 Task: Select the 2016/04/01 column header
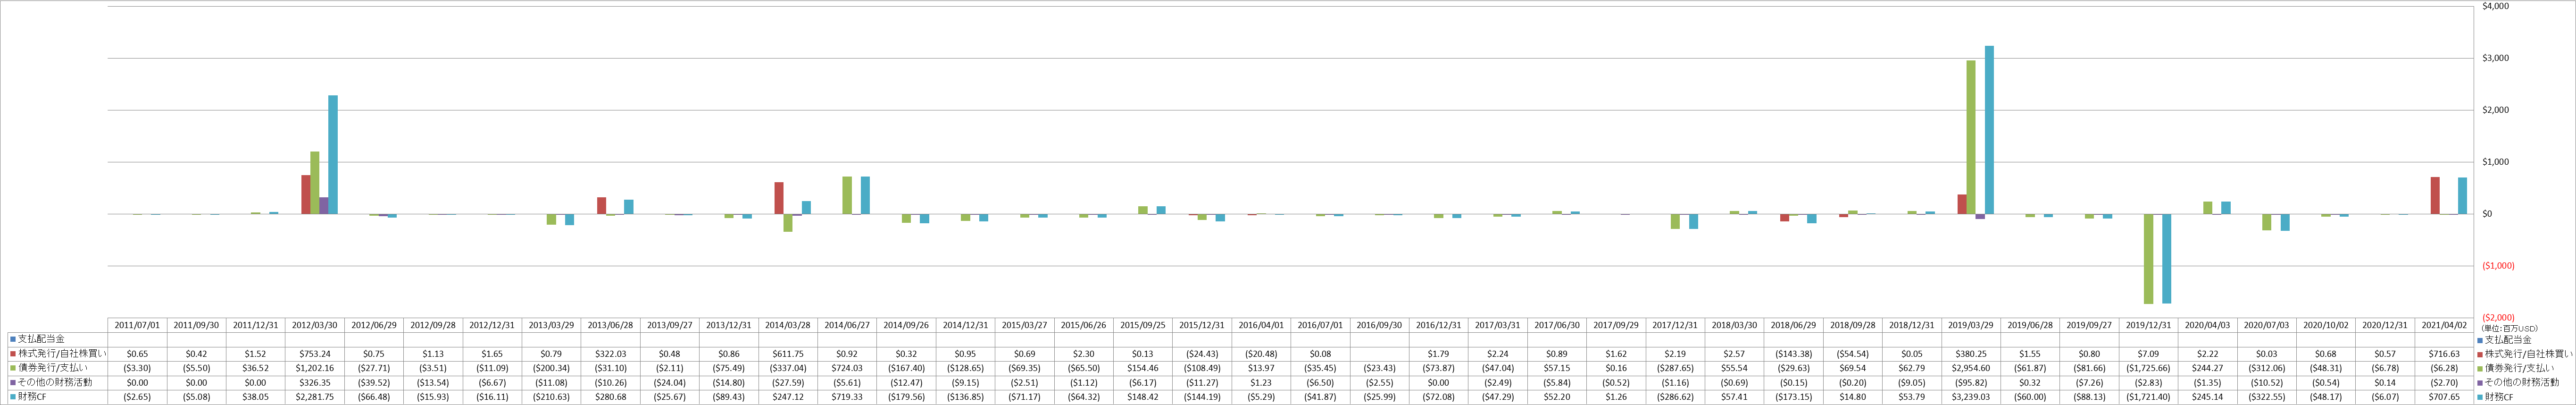[x=1261, y=325]
